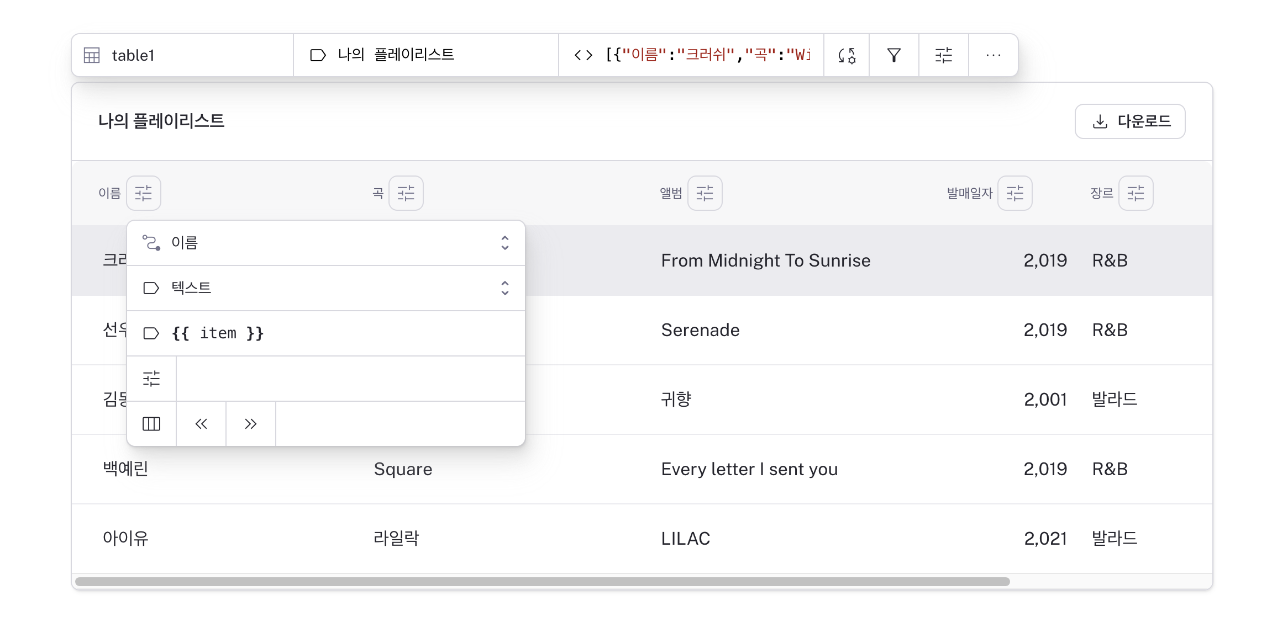Click the code brackets data icon
The height and width of the screenshot is (617, 1272).
[x=584, y=55]
